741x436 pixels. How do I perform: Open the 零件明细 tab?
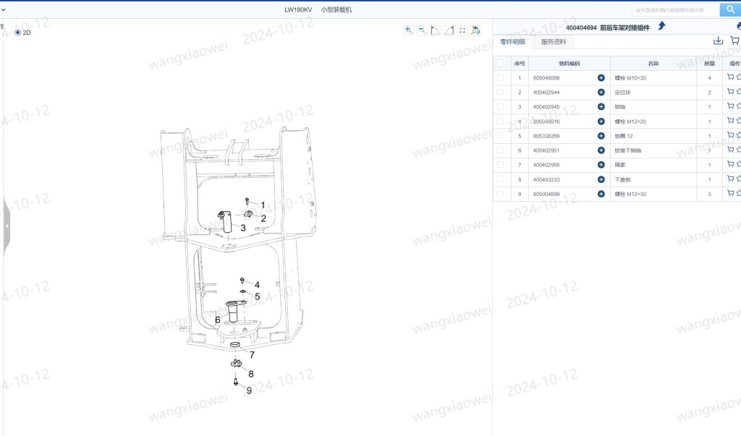[x=513, y=42]
